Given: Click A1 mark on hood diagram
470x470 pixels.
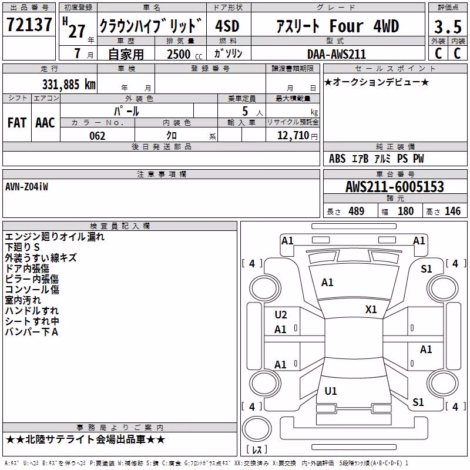Looking at the screenshot, I should coord(327,283).
